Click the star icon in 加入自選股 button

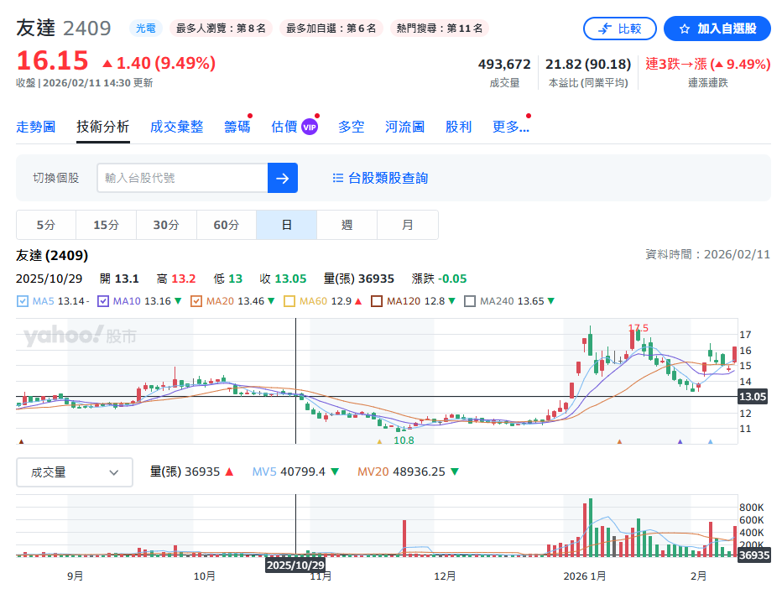(x=684, y=29)
